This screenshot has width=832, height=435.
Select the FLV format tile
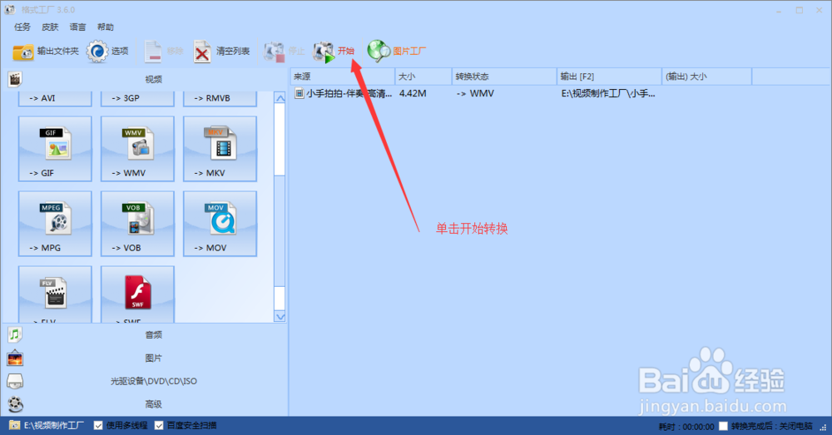tap(55, 294)
